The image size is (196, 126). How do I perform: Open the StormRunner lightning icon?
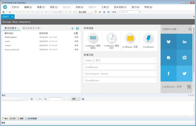(148, 38)
